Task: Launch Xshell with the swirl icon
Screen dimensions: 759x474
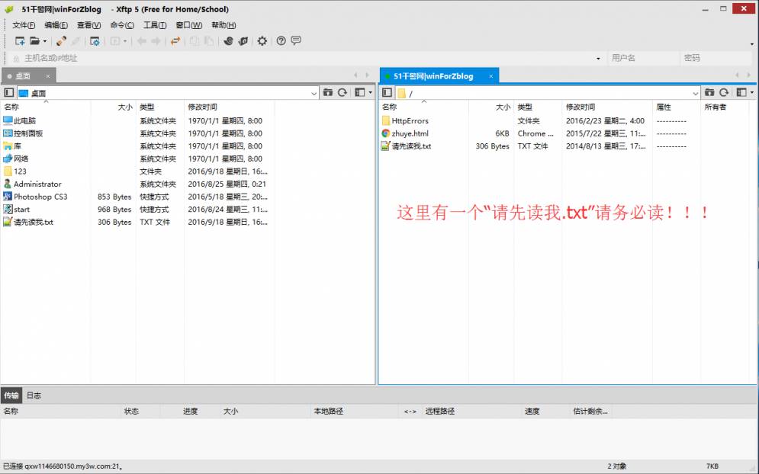Action: click(229, 41)
